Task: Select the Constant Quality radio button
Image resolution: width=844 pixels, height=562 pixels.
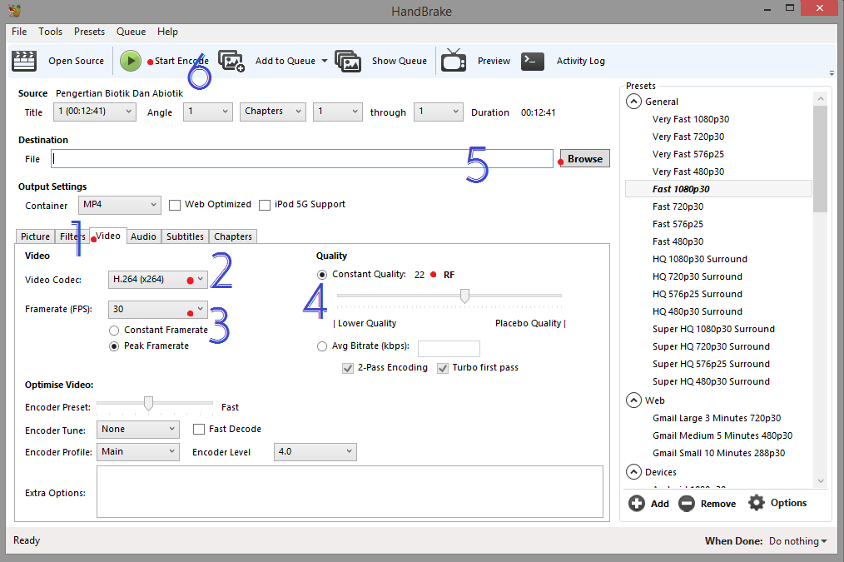Action: coord(322,275)
